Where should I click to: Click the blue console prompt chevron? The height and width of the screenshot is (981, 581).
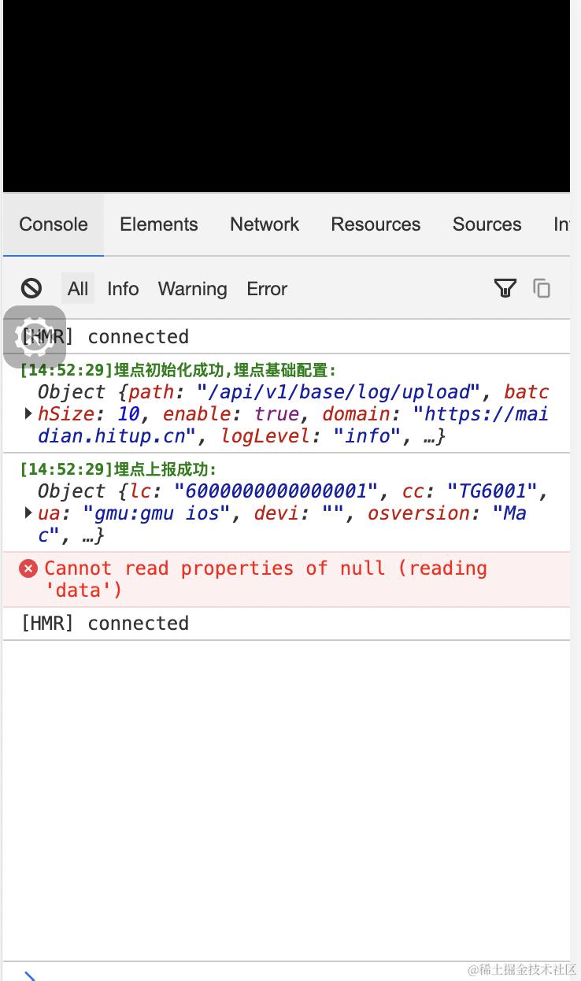point(29,975)
